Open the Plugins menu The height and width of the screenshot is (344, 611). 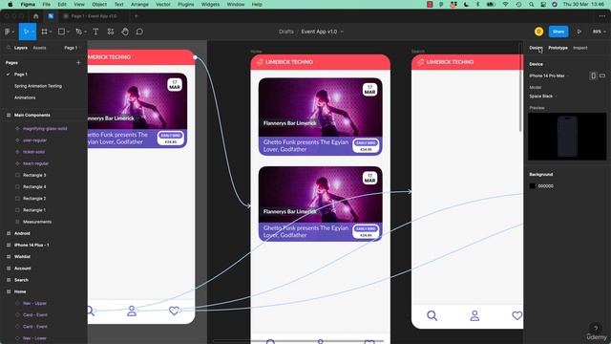coord(186,4)
